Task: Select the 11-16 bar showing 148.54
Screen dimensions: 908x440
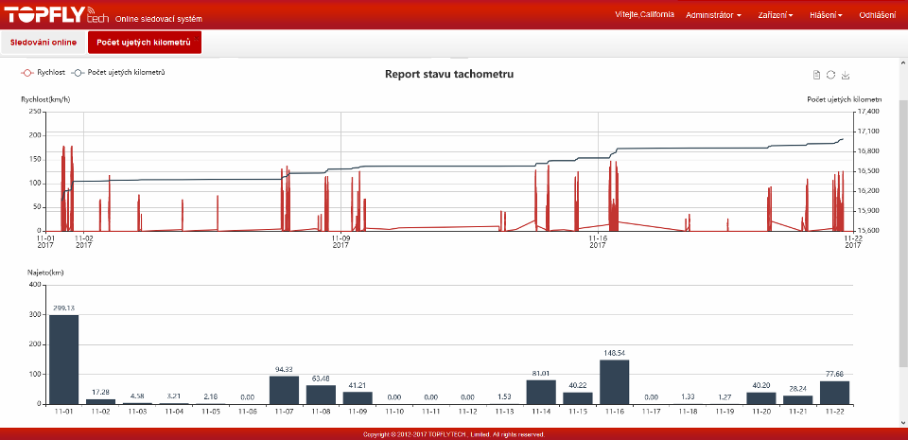Action: [x=614, y=381]
